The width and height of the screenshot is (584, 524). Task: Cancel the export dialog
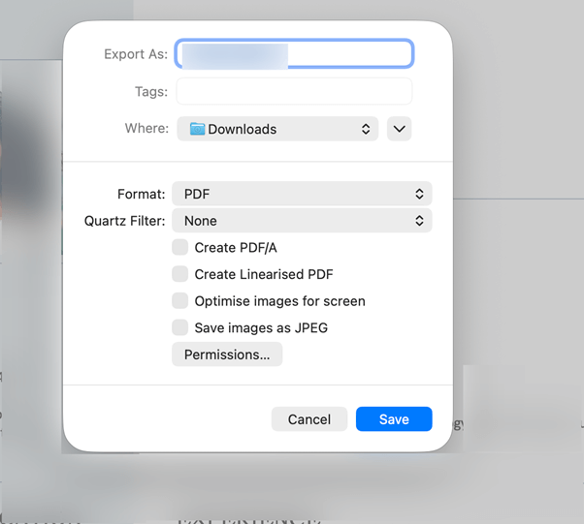coord(309,419)
